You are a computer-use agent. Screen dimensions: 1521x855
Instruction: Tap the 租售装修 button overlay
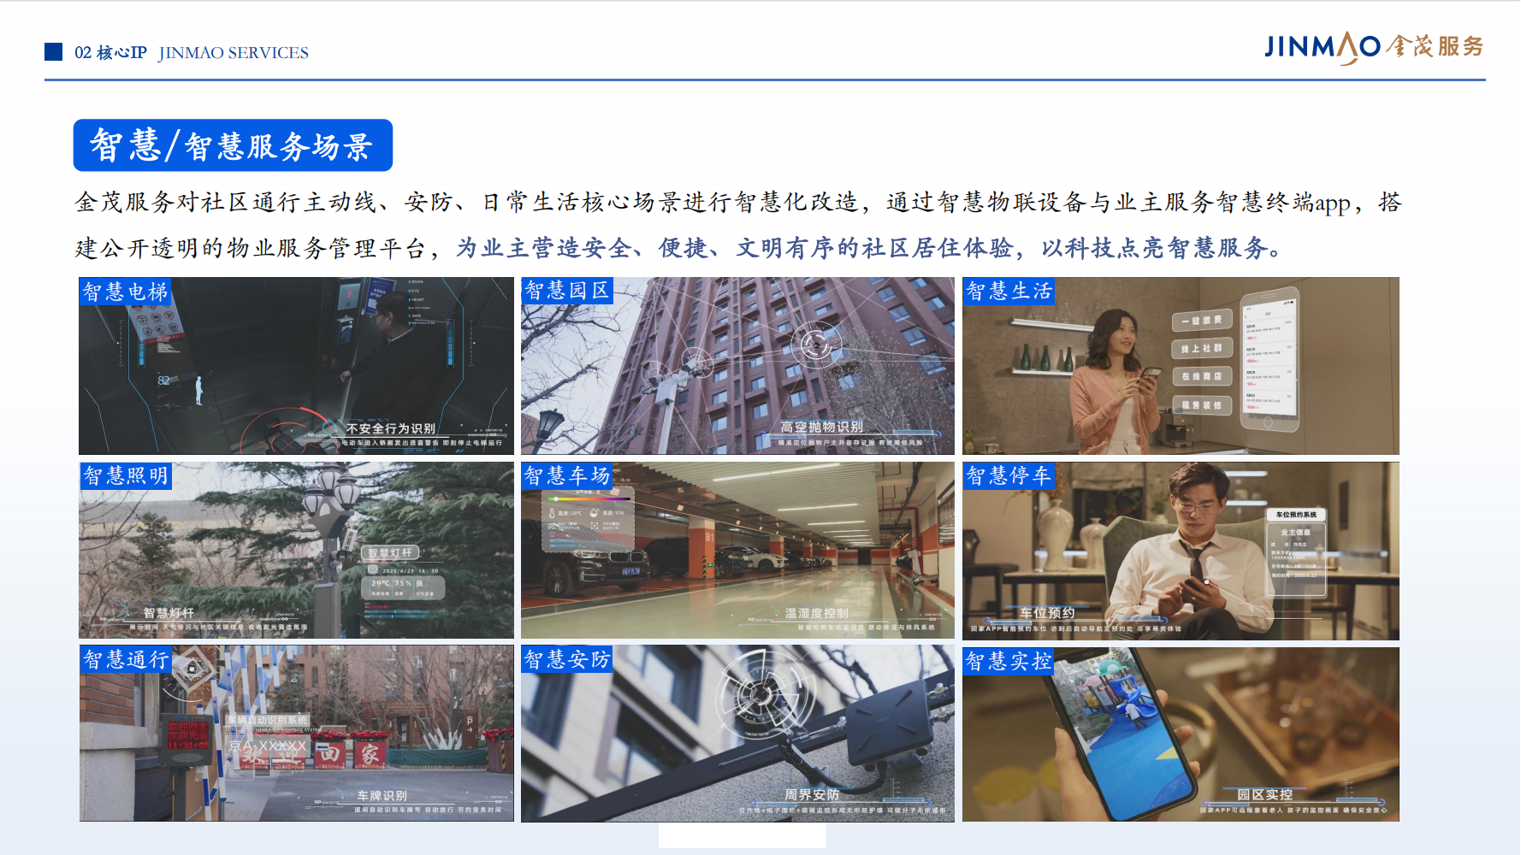(x=1202, y=405)
